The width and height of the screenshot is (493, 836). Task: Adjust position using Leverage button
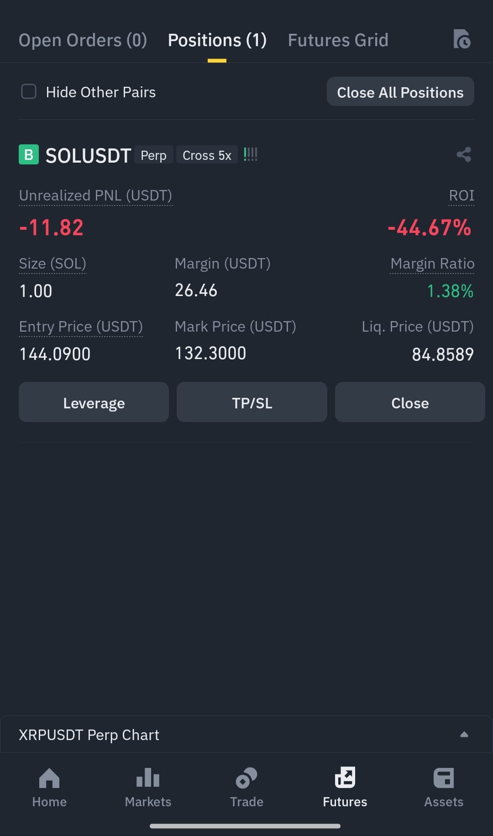point(94,402)
